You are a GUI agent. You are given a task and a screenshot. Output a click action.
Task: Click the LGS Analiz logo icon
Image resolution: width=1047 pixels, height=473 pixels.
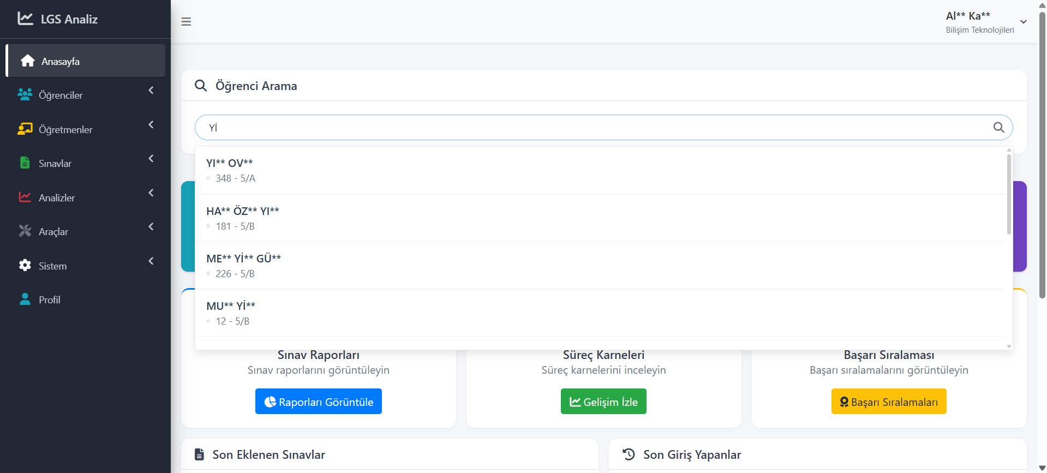tap(25, 19)
